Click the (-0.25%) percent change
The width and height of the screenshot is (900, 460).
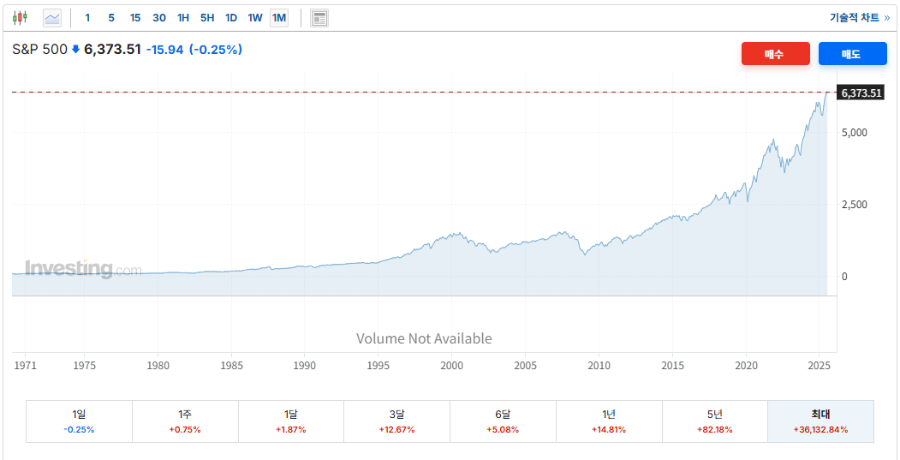tap(216, 50)
